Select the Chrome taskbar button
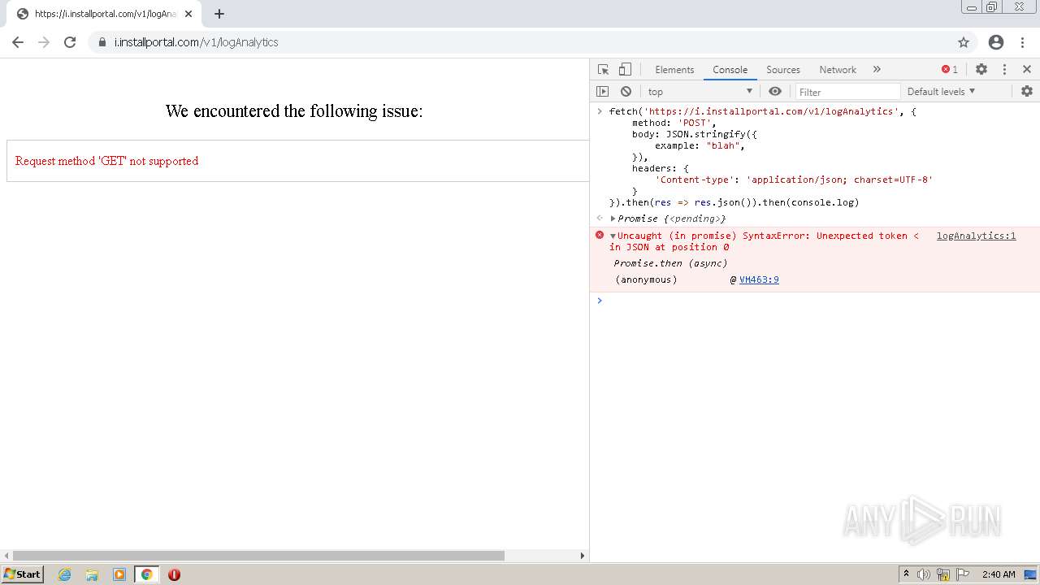Image resolution: width=1040 pixels, height=585 pixels. click(146, 574)
